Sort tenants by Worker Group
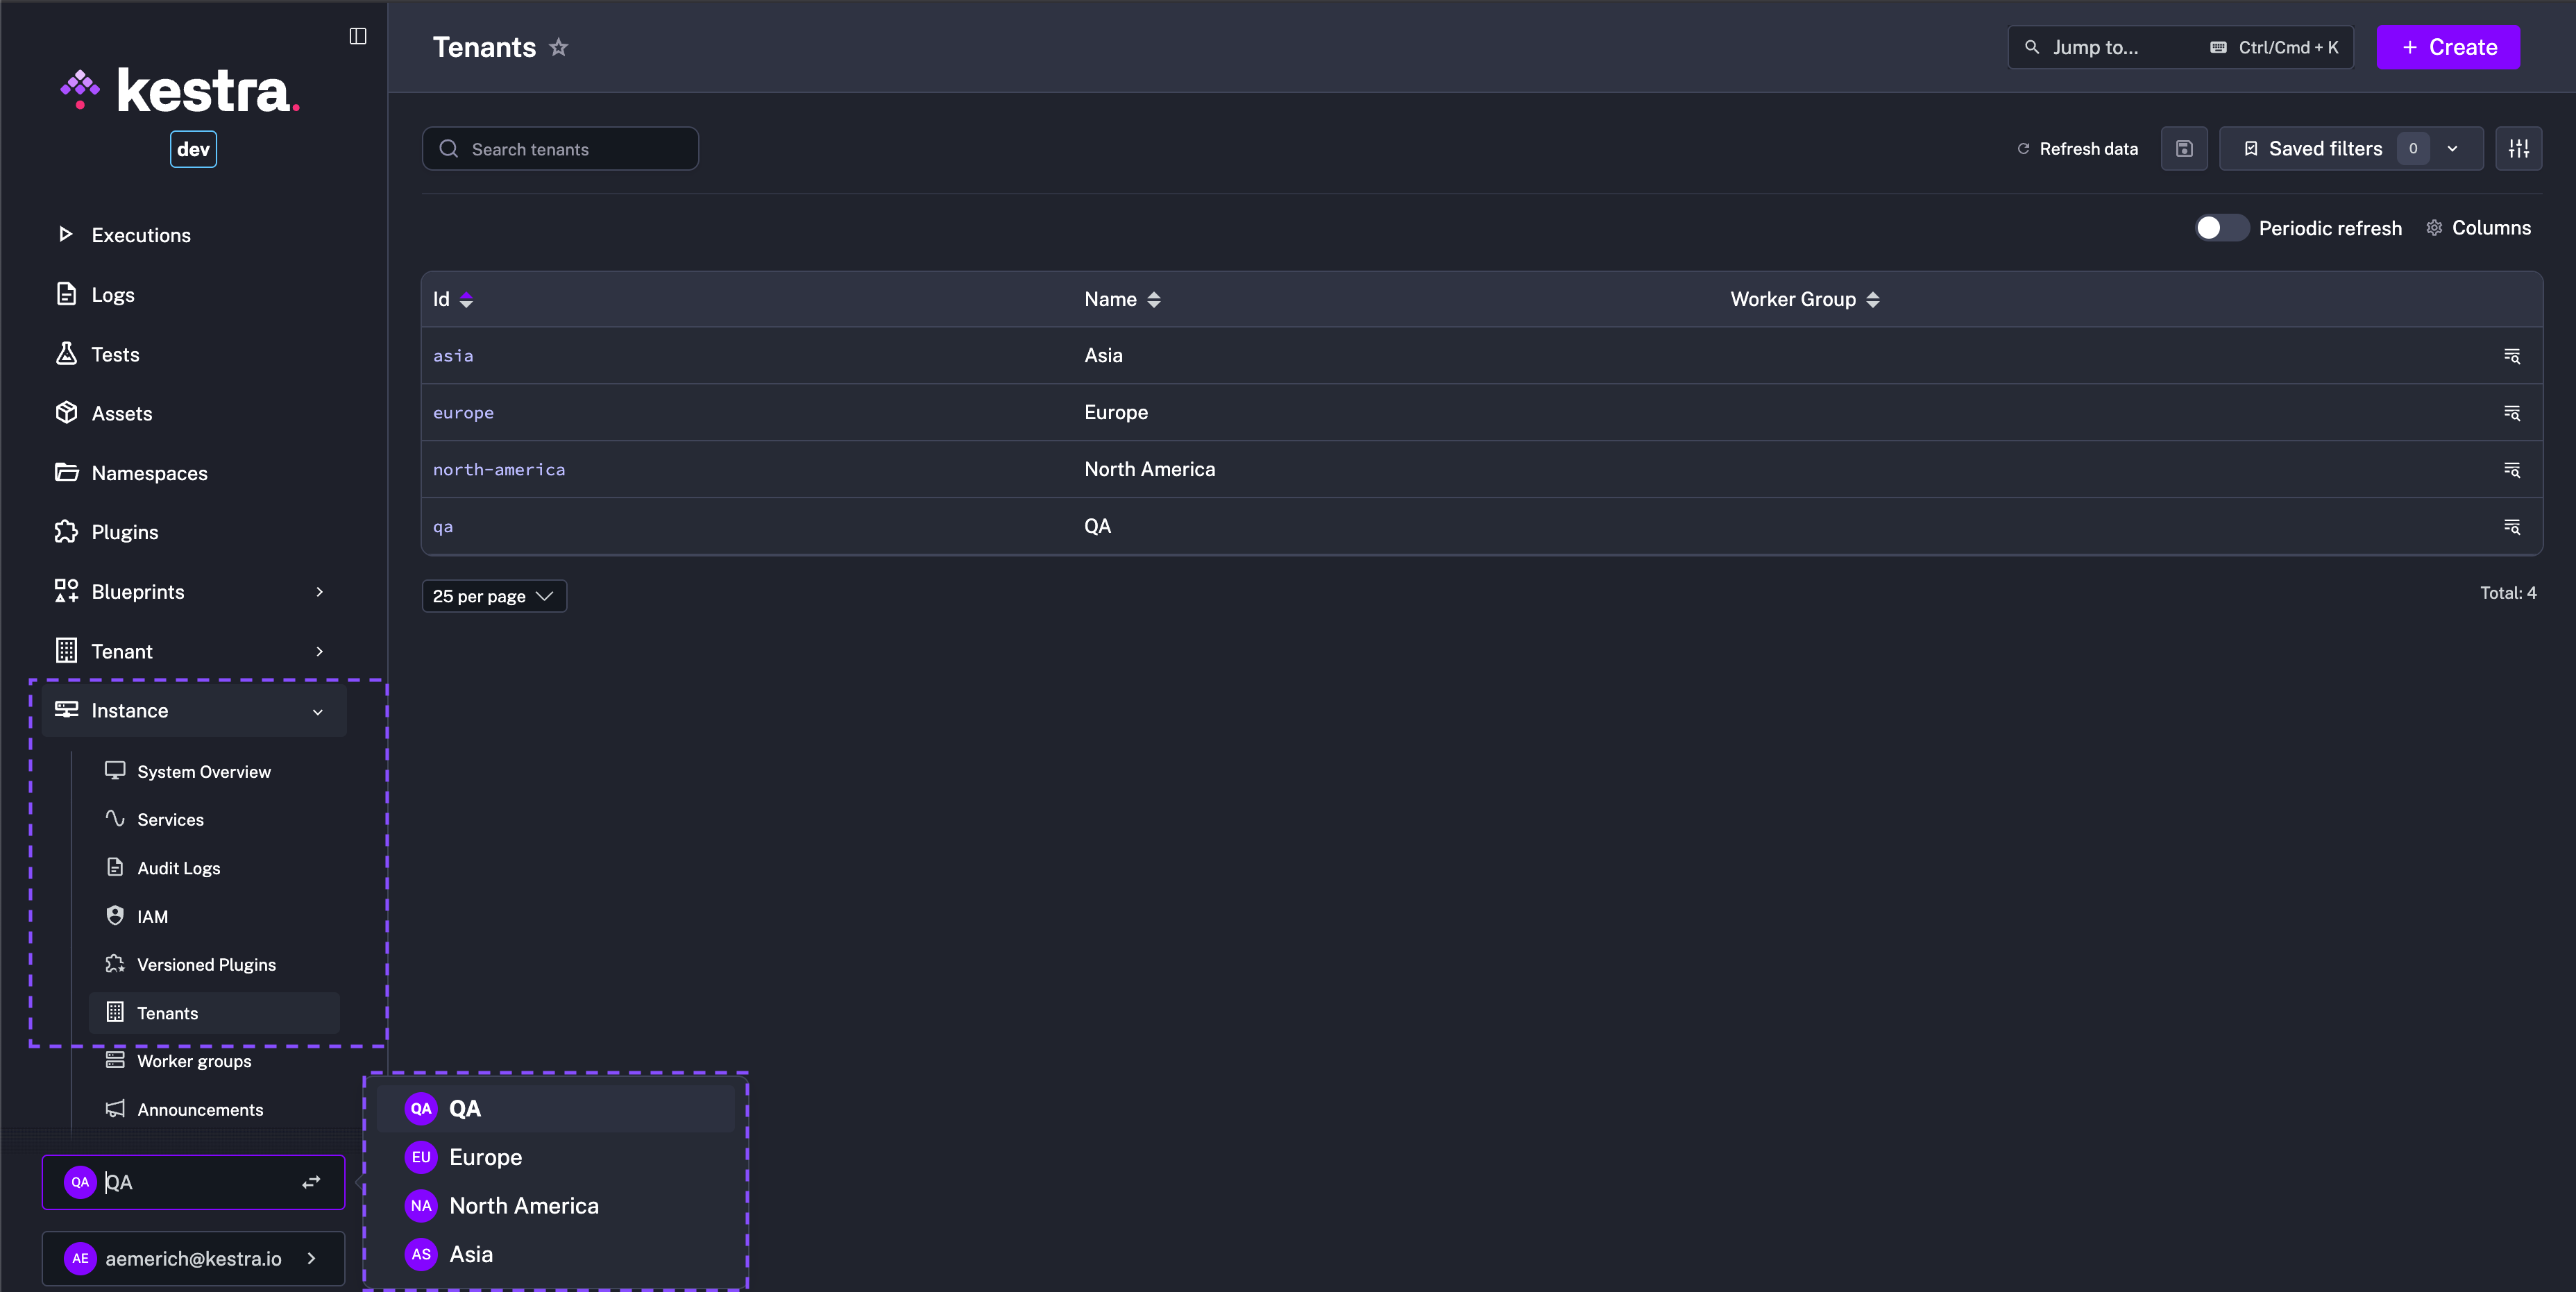2576x1292 pixels. click(x=1873, y=299)
